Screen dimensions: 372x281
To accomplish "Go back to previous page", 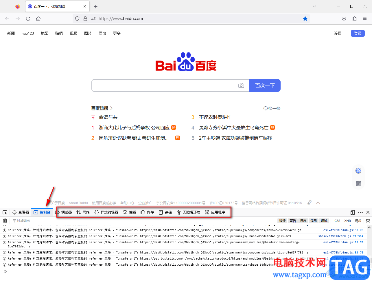I will click(7, 19).
